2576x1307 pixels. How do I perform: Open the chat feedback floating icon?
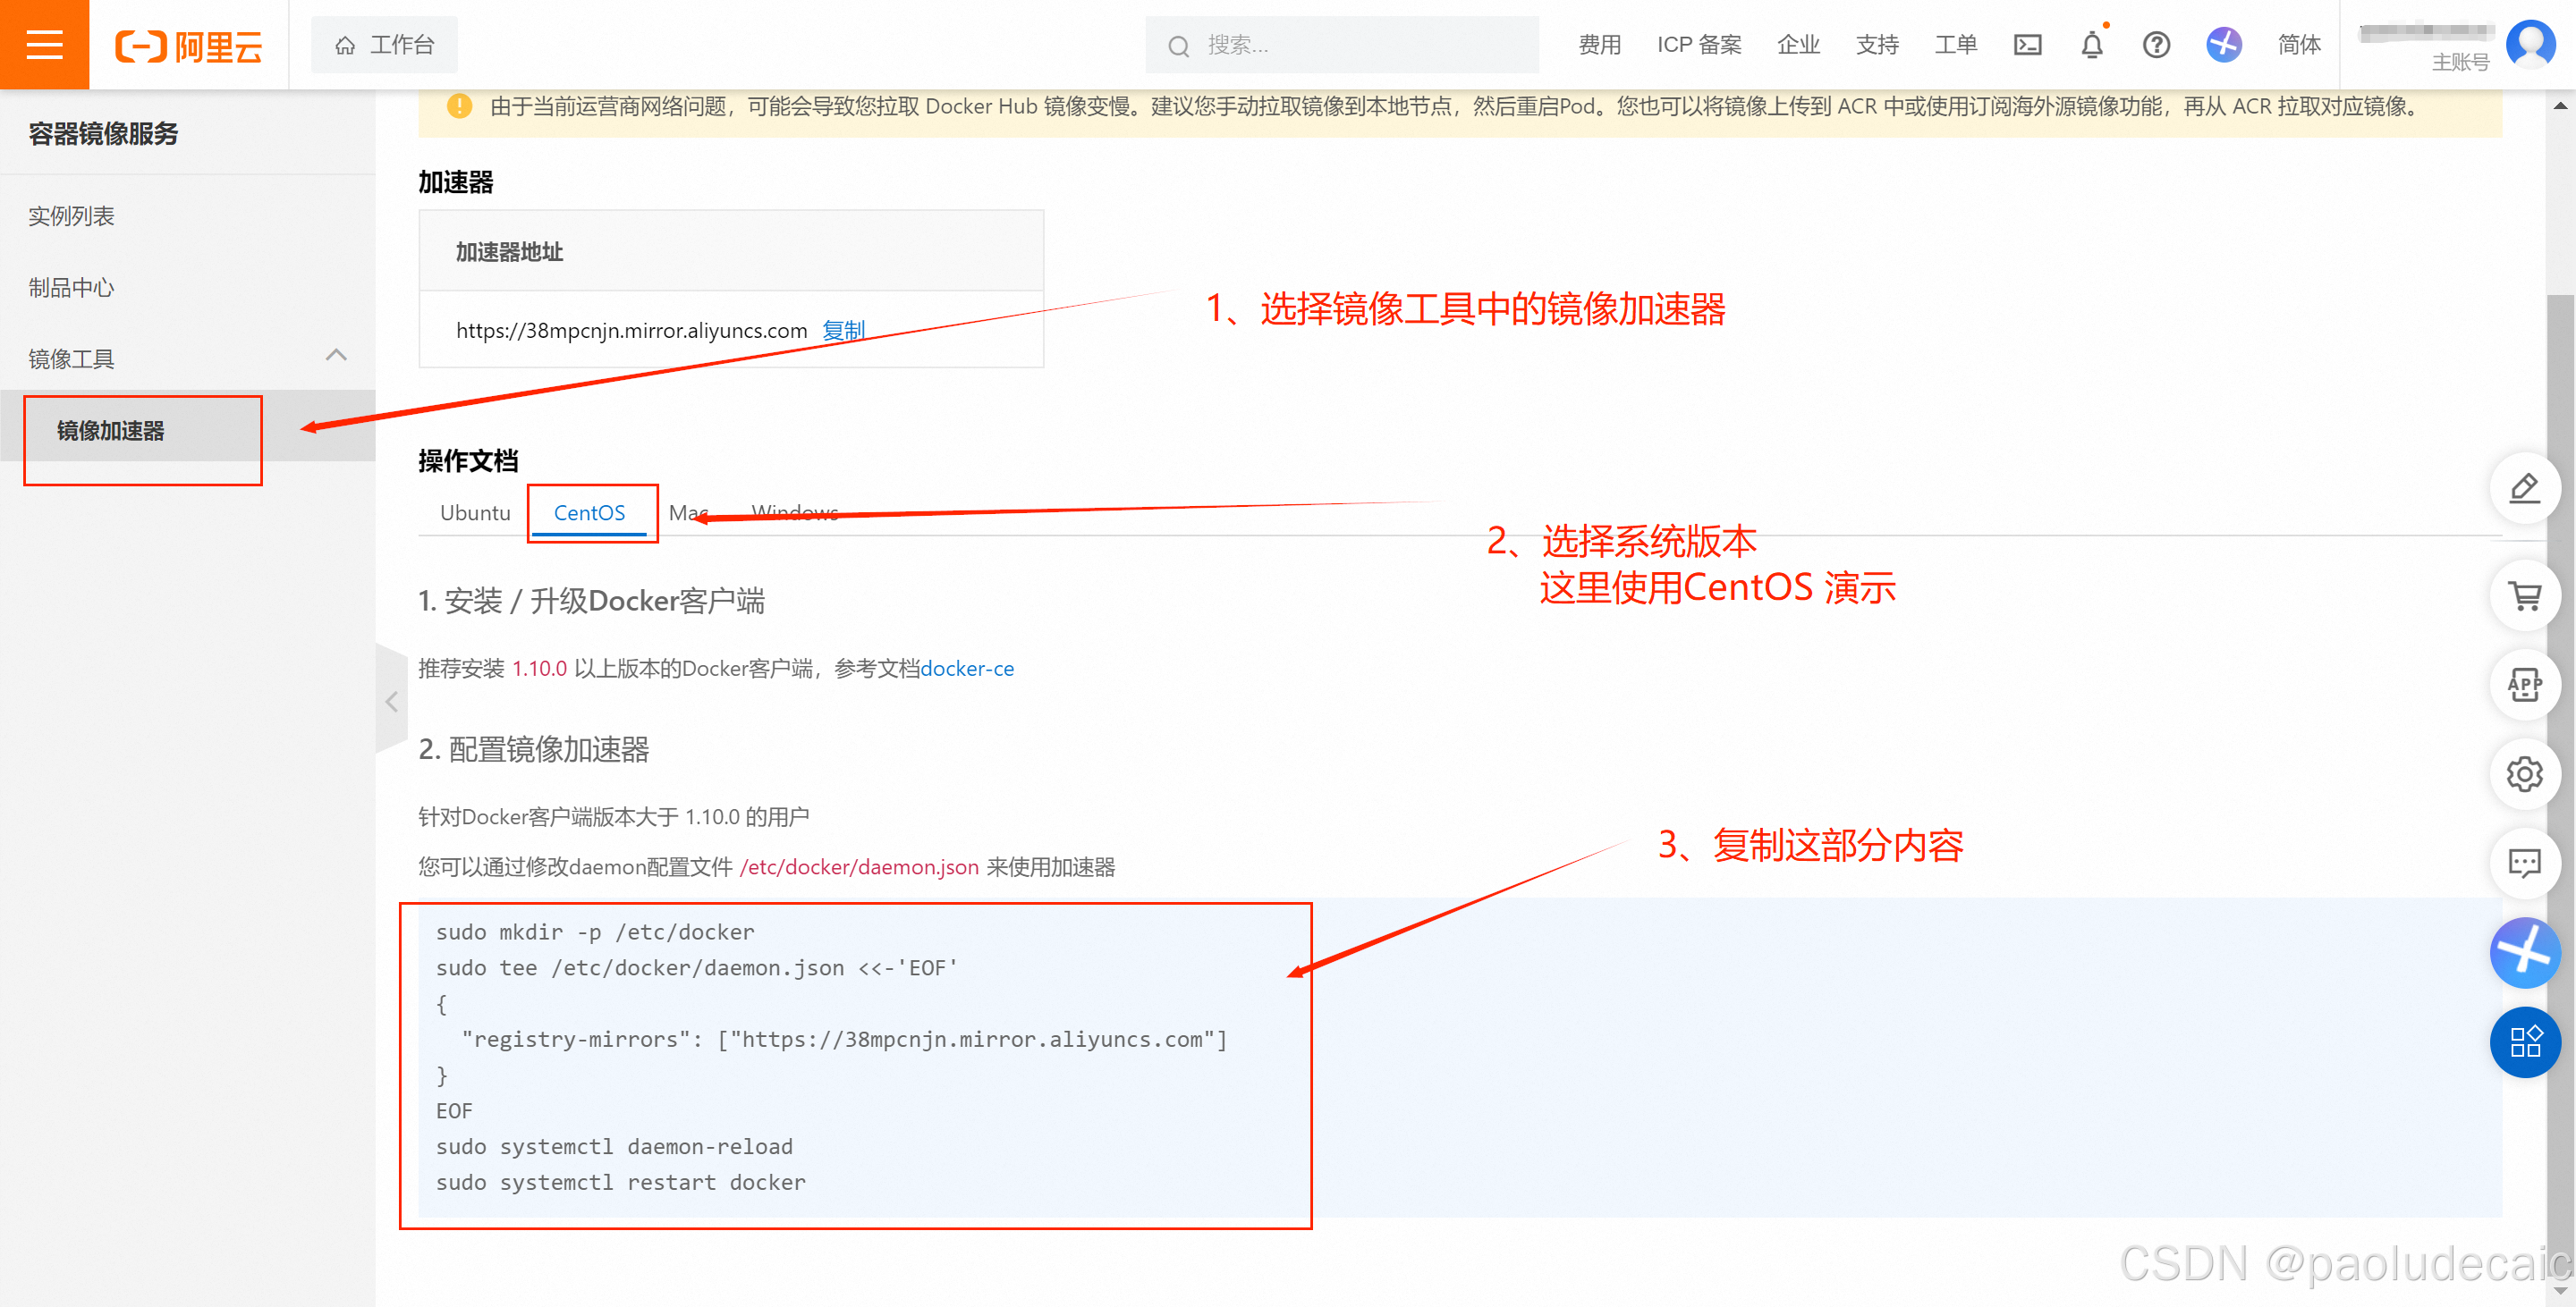pos(2524,864)
